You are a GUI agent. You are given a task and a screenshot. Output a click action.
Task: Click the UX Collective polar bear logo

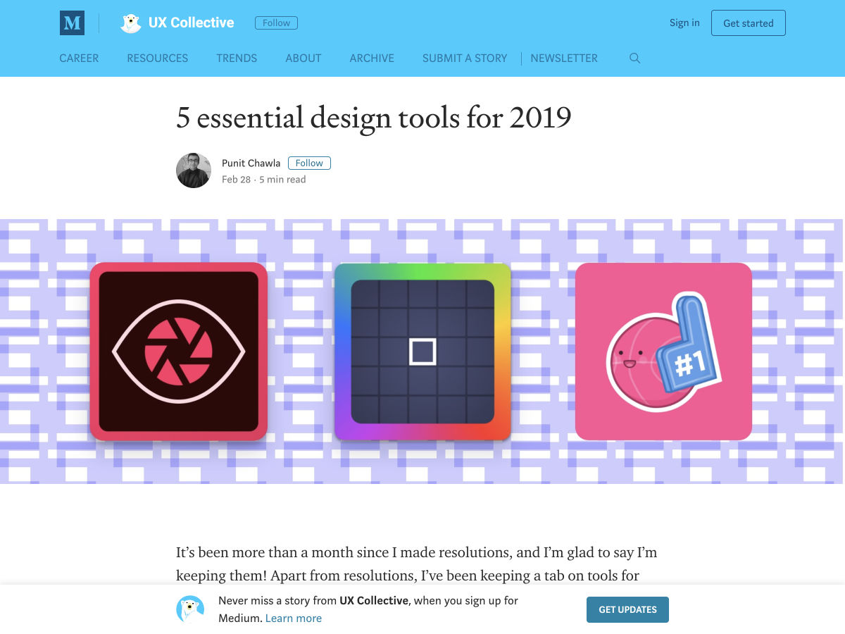coord(131,23)
